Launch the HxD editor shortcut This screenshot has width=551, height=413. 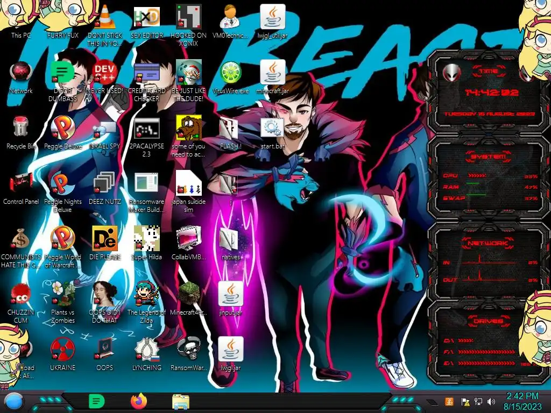pos(146,17)
